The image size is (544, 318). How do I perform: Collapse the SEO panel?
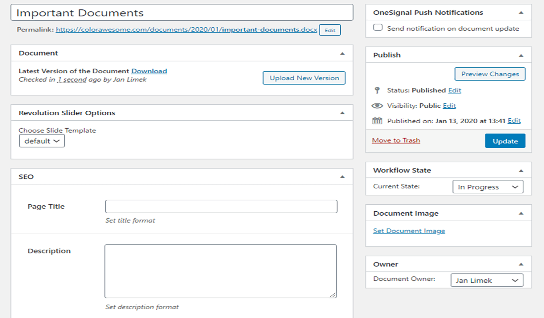341,176
